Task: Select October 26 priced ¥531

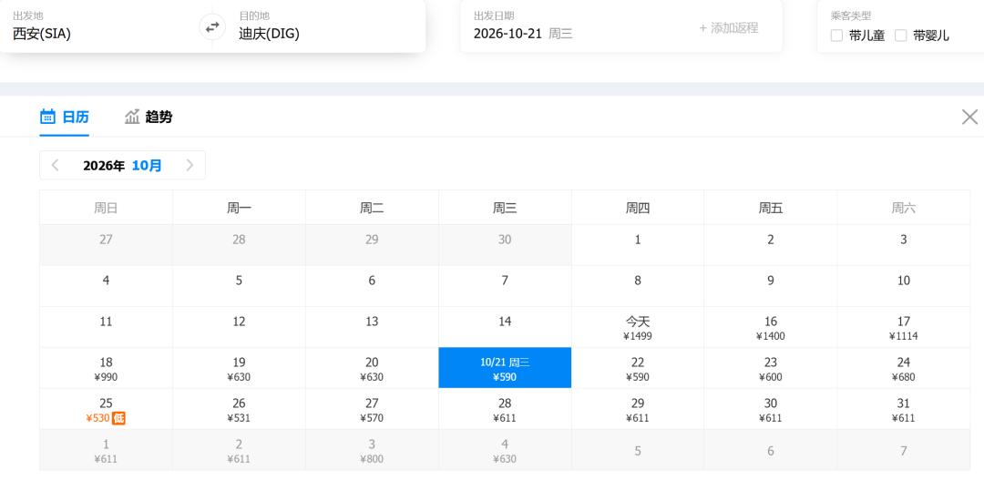Action: pyautogui.click(x=239, y=409)
